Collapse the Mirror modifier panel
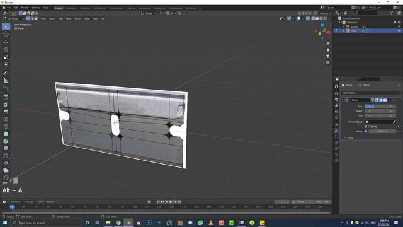Screen dimensions: 403x227 coord(343,100)
